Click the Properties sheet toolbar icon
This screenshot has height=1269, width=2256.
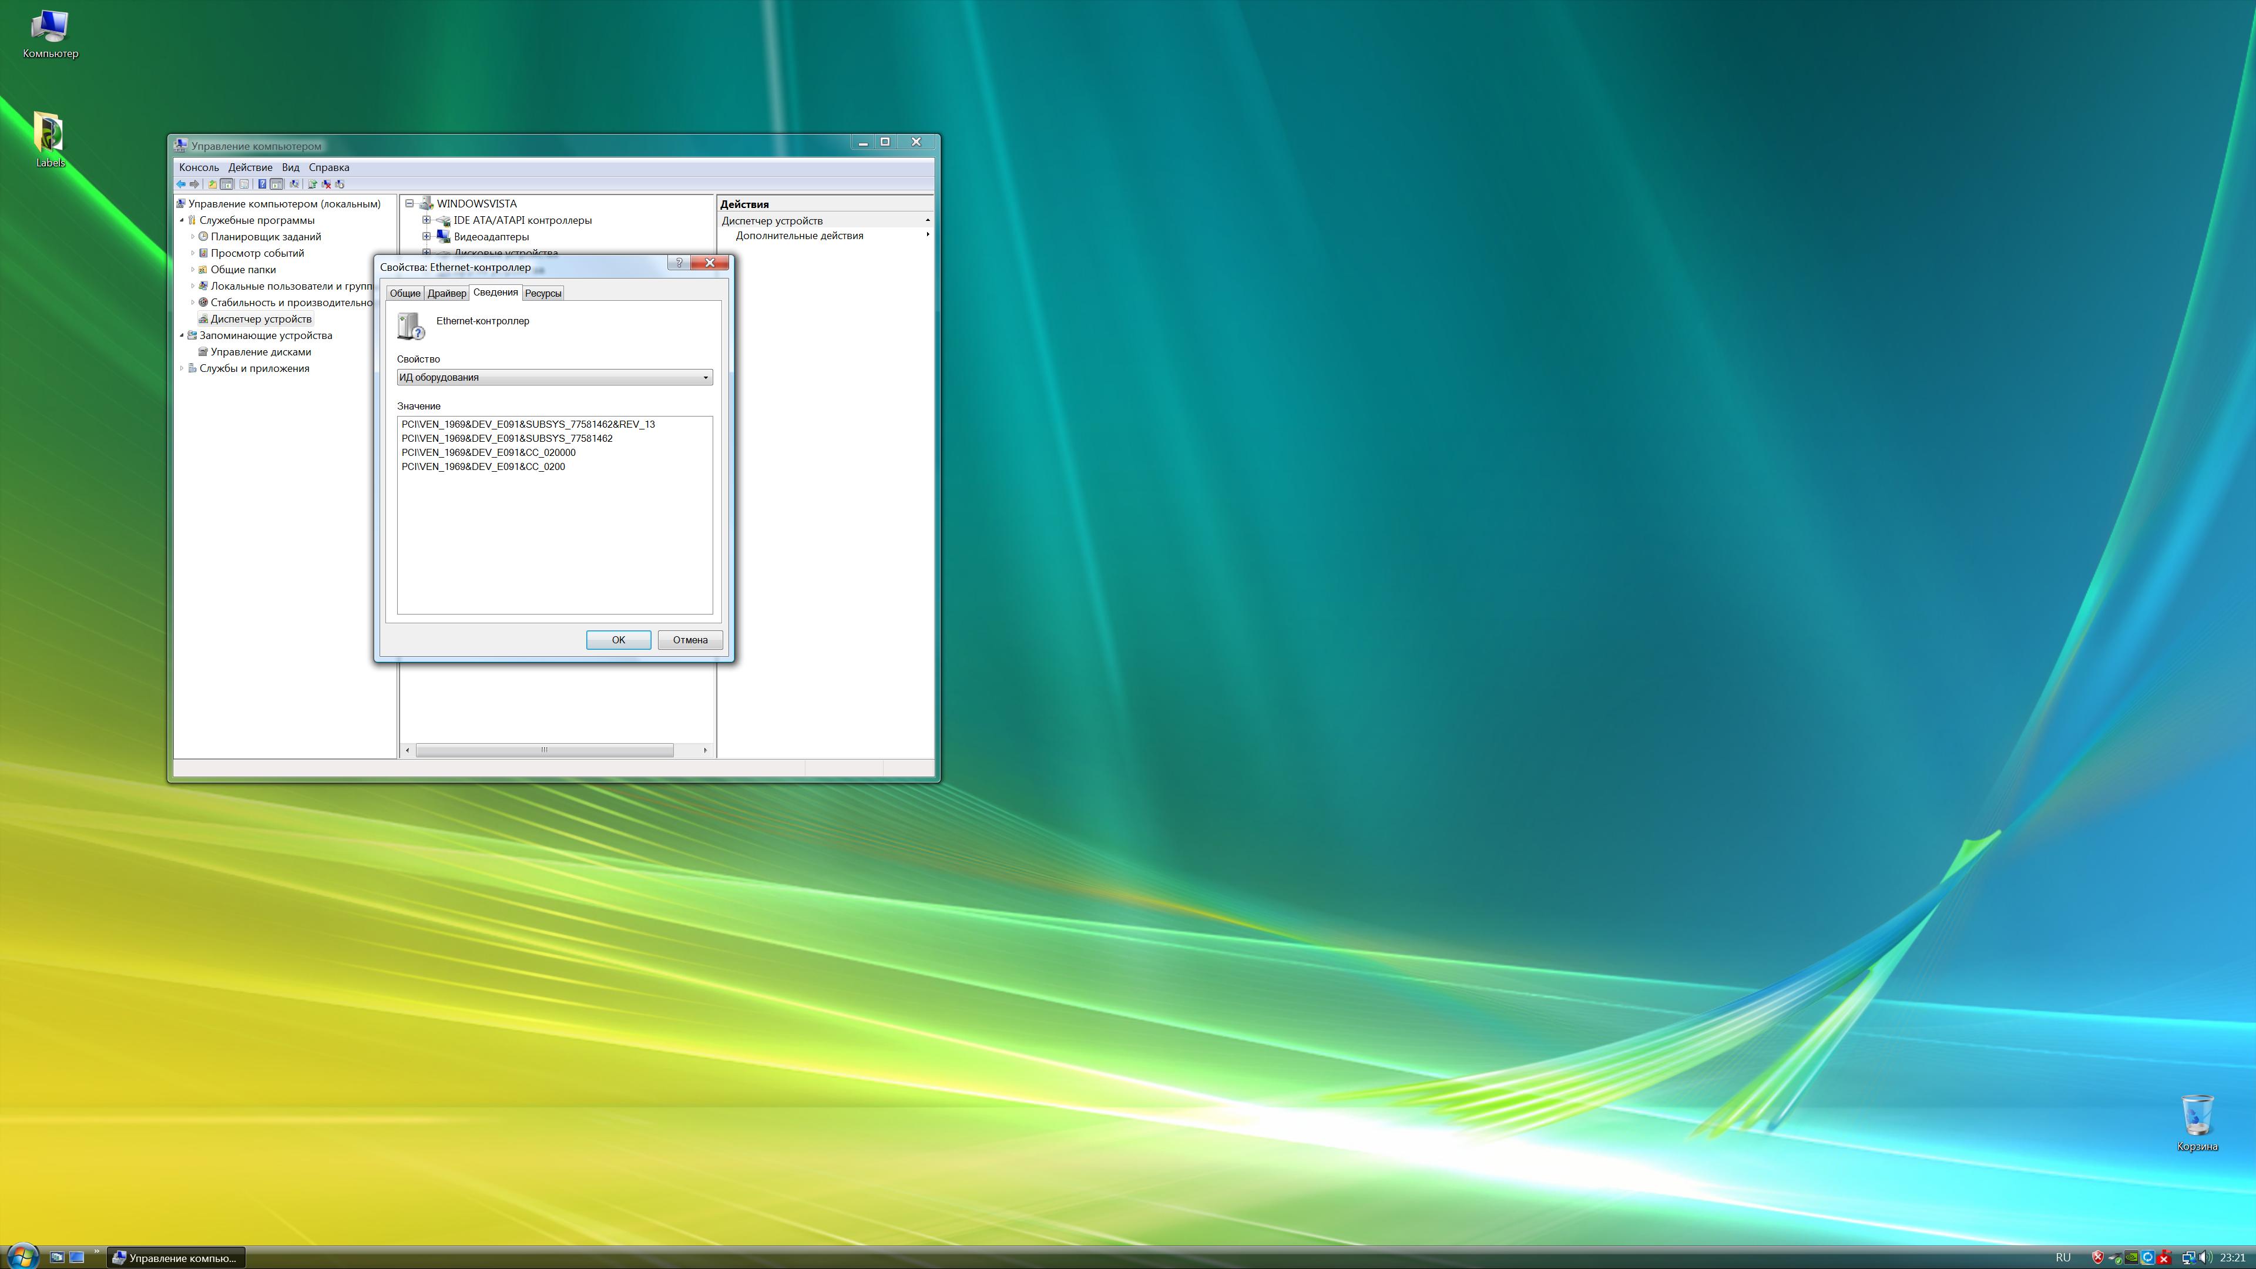pyautogui.click(x=244, y=184)
